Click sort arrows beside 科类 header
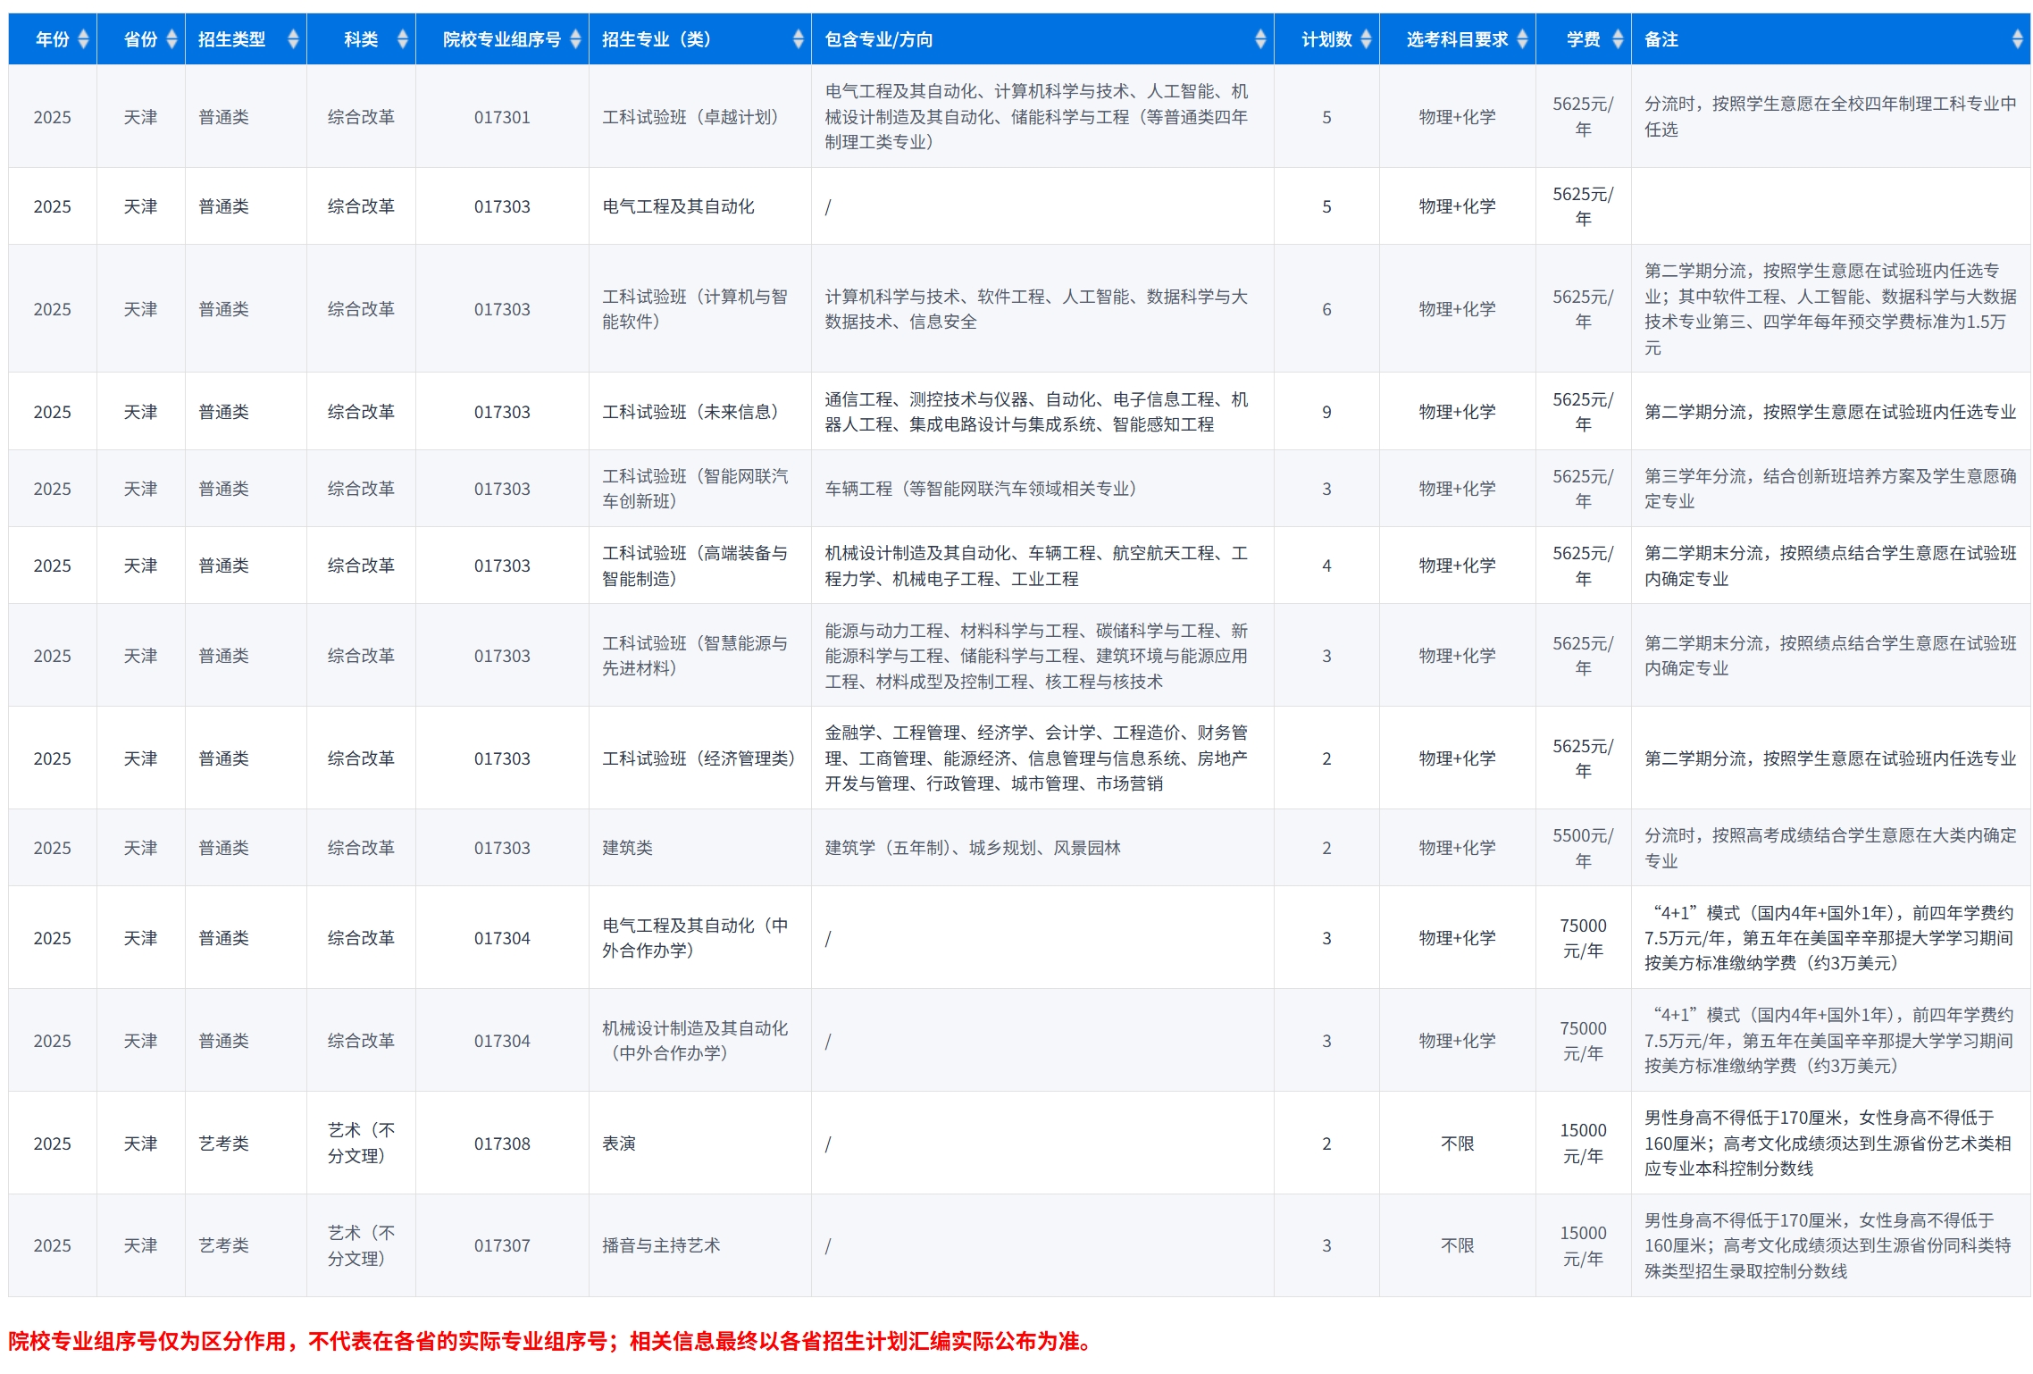 click(x=403, y=39)
